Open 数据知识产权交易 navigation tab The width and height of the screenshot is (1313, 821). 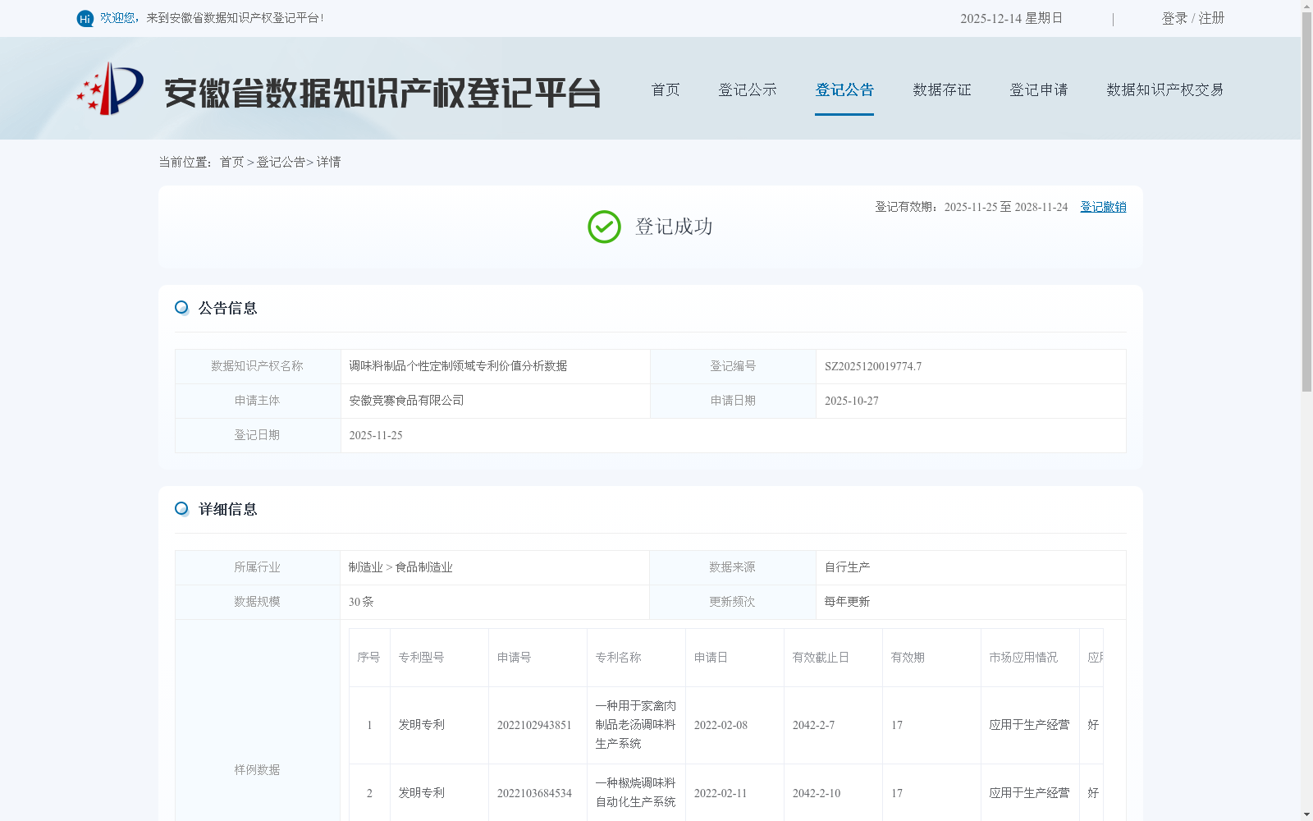click(1165, 89)
